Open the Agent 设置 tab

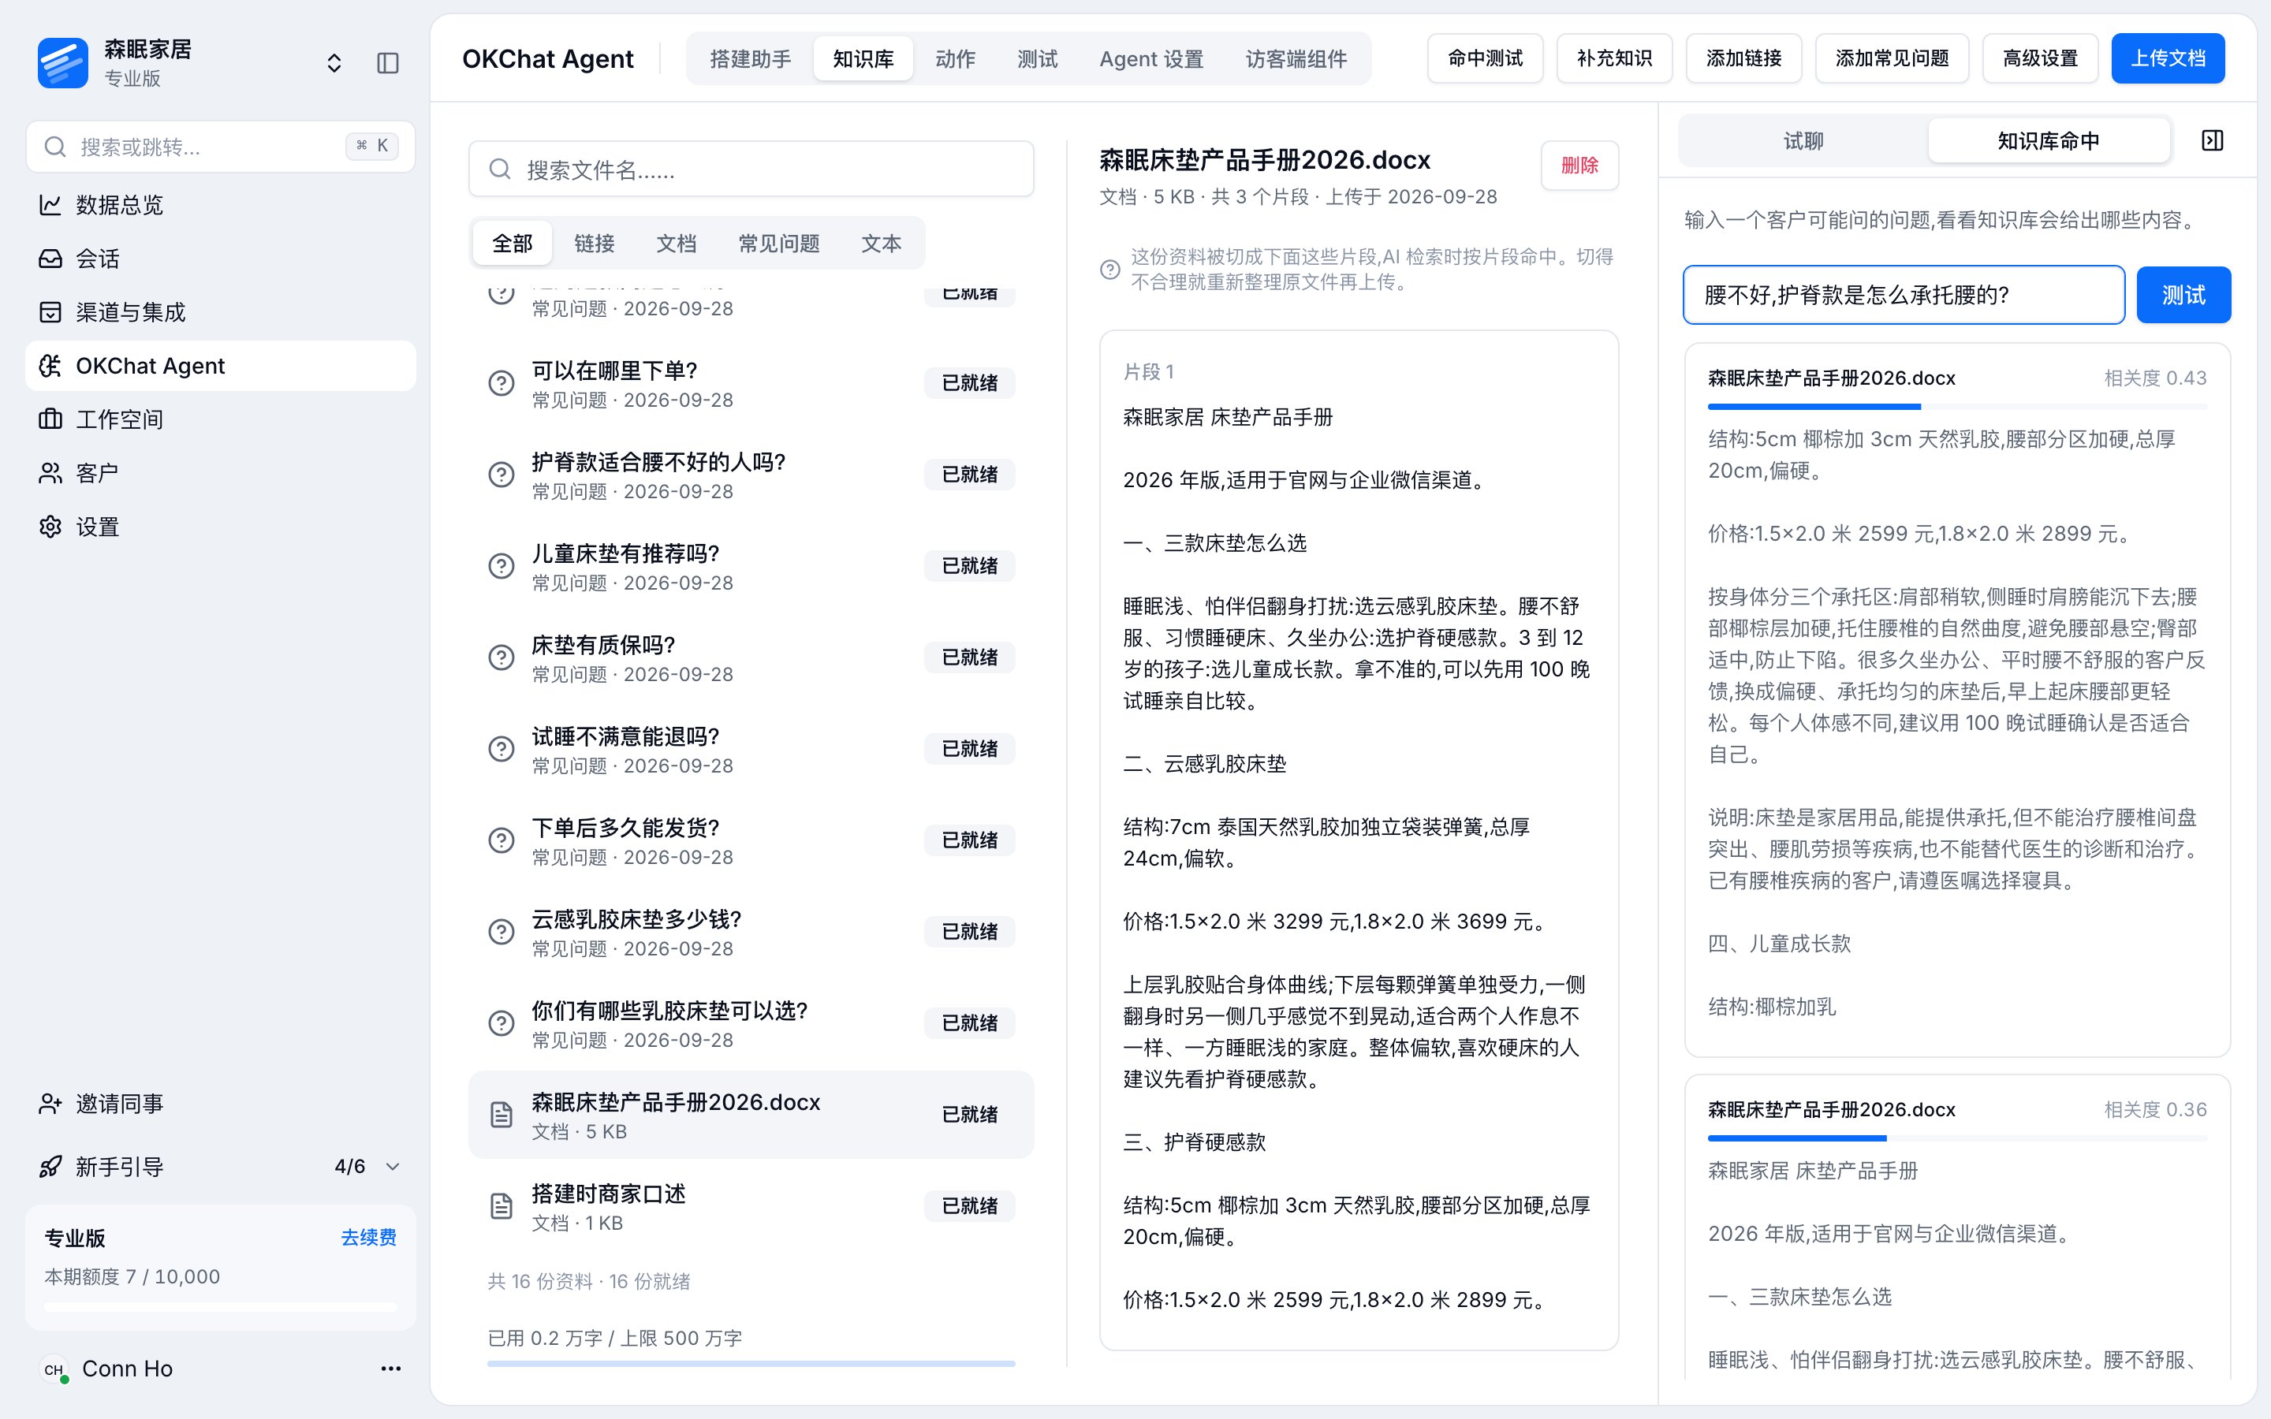pos(1150,58)
